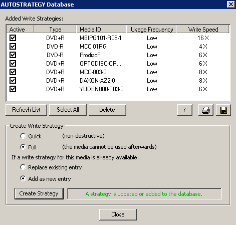Select the DAXON-AZ2-0 list row

118,81
